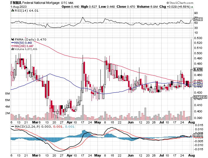Click the Chg +0.029 (+6.58%) text
This screenshot has height=158, width=208.
click(175, 7)
